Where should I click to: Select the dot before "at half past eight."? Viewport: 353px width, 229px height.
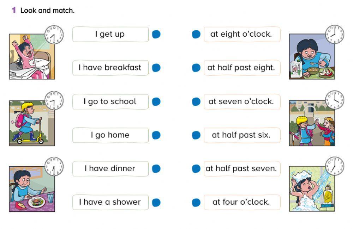196,68
